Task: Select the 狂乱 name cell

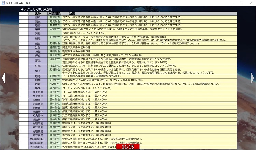Action: point(38,66)
